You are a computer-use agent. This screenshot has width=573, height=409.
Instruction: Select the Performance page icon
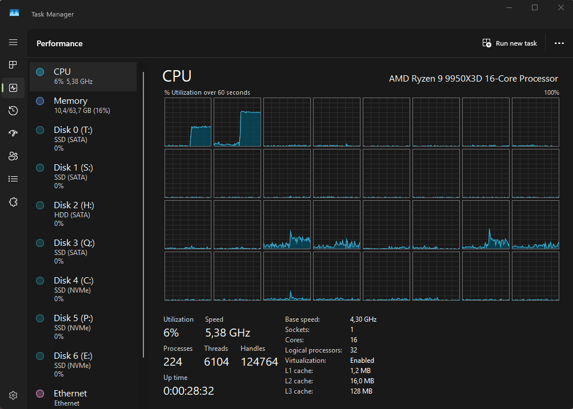click(13, 88)
